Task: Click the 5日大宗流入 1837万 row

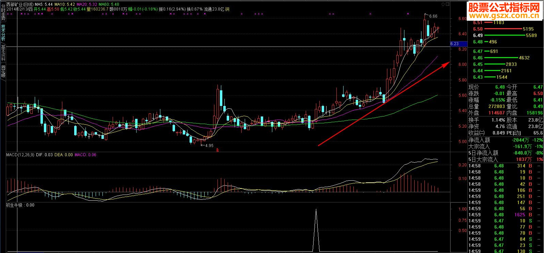Action: pyautogui.click(x=506, y=160)
